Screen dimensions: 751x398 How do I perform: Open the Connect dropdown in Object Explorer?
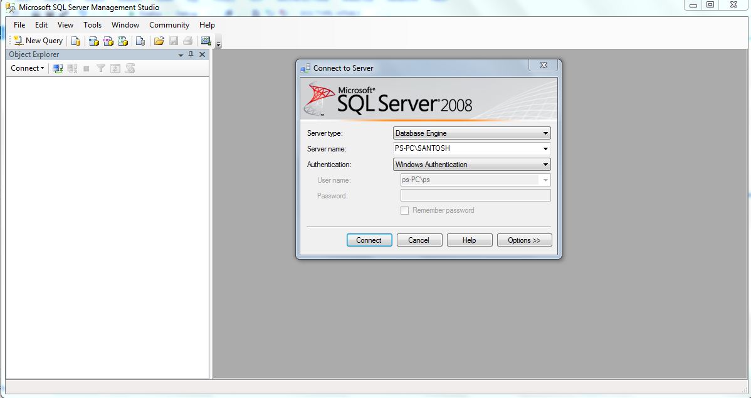click(28, 68)
